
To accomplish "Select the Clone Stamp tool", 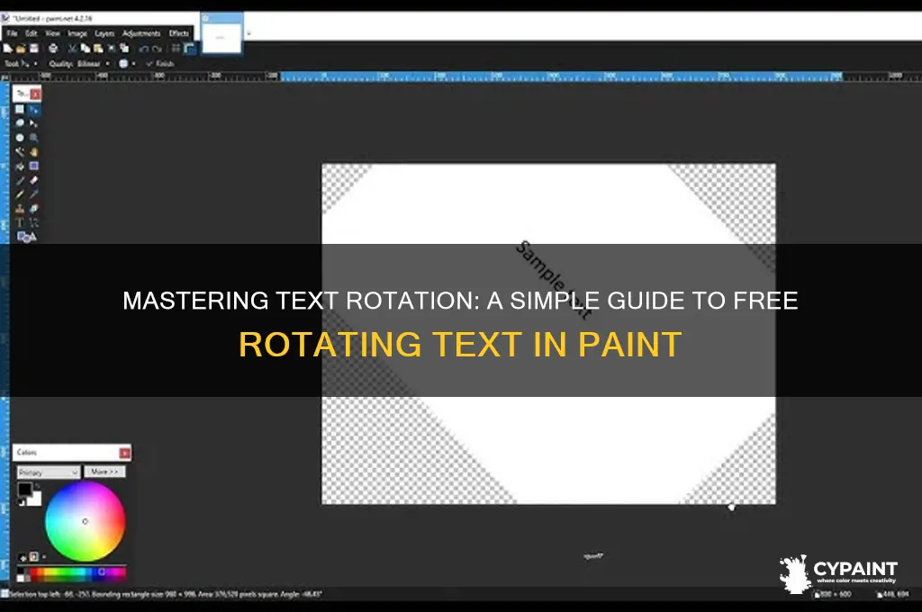I will pos(20,208).
